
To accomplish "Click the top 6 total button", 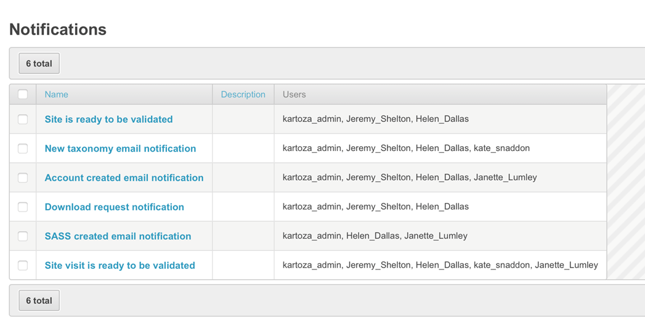I will click(x=39, y=64).
